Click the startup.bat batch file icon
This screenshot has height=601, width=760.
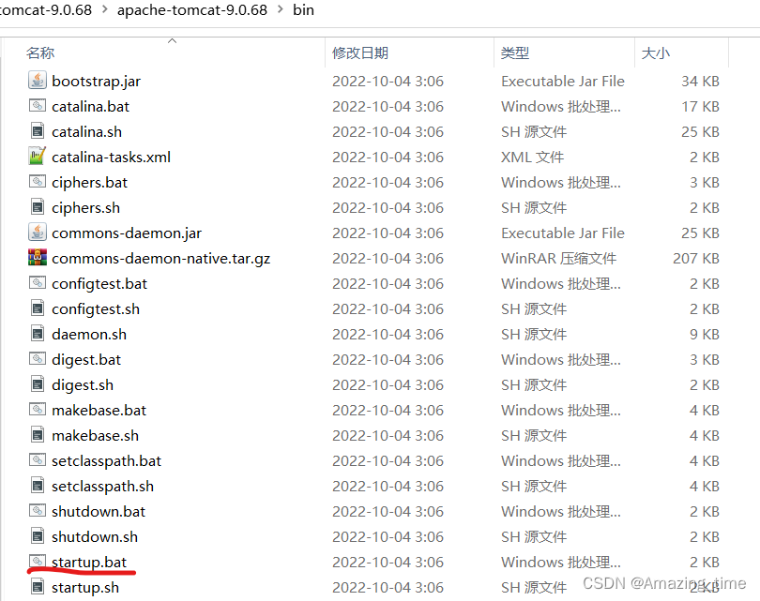(38, 562)
